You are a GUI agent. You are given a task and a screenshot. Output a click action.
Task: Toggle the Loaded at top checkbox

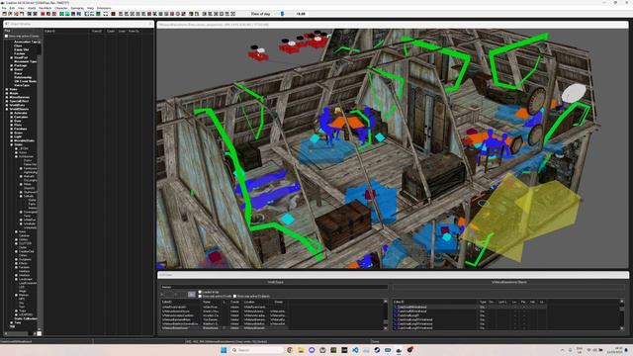200,292
